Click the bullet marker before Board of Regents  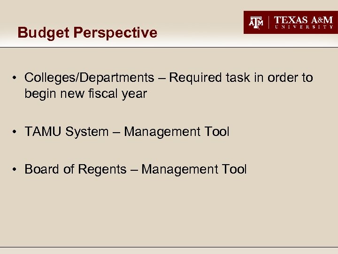tap(15, 169)
